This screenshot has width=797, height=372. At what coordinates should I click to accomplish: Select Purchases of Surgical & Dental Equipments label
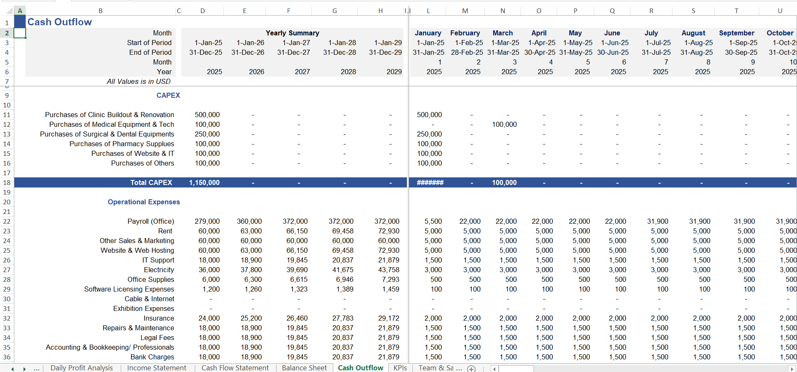107,134
